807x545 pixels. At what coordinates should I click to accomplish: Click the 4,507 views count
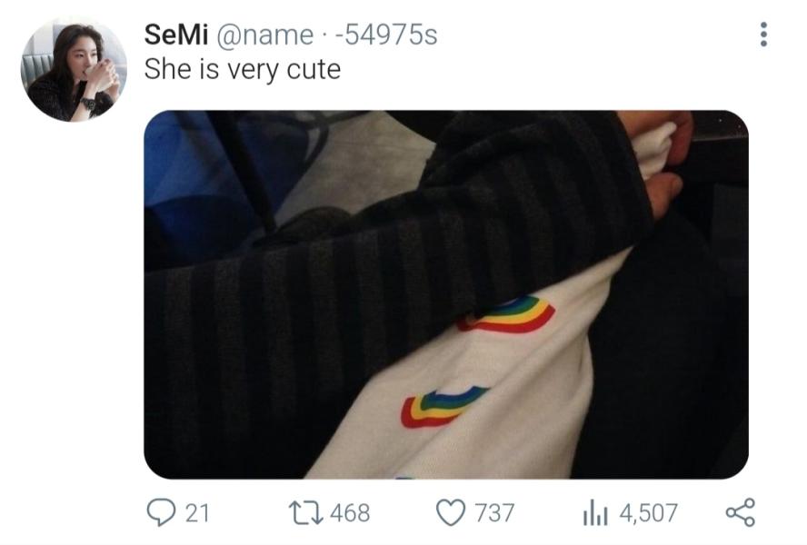pyautogui.click(x=649, y=513)
